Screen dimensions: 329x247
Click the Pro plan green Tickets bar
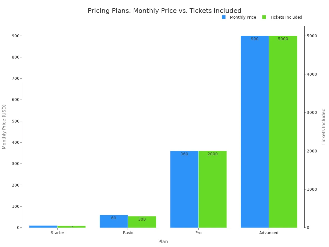coord(212,189)
